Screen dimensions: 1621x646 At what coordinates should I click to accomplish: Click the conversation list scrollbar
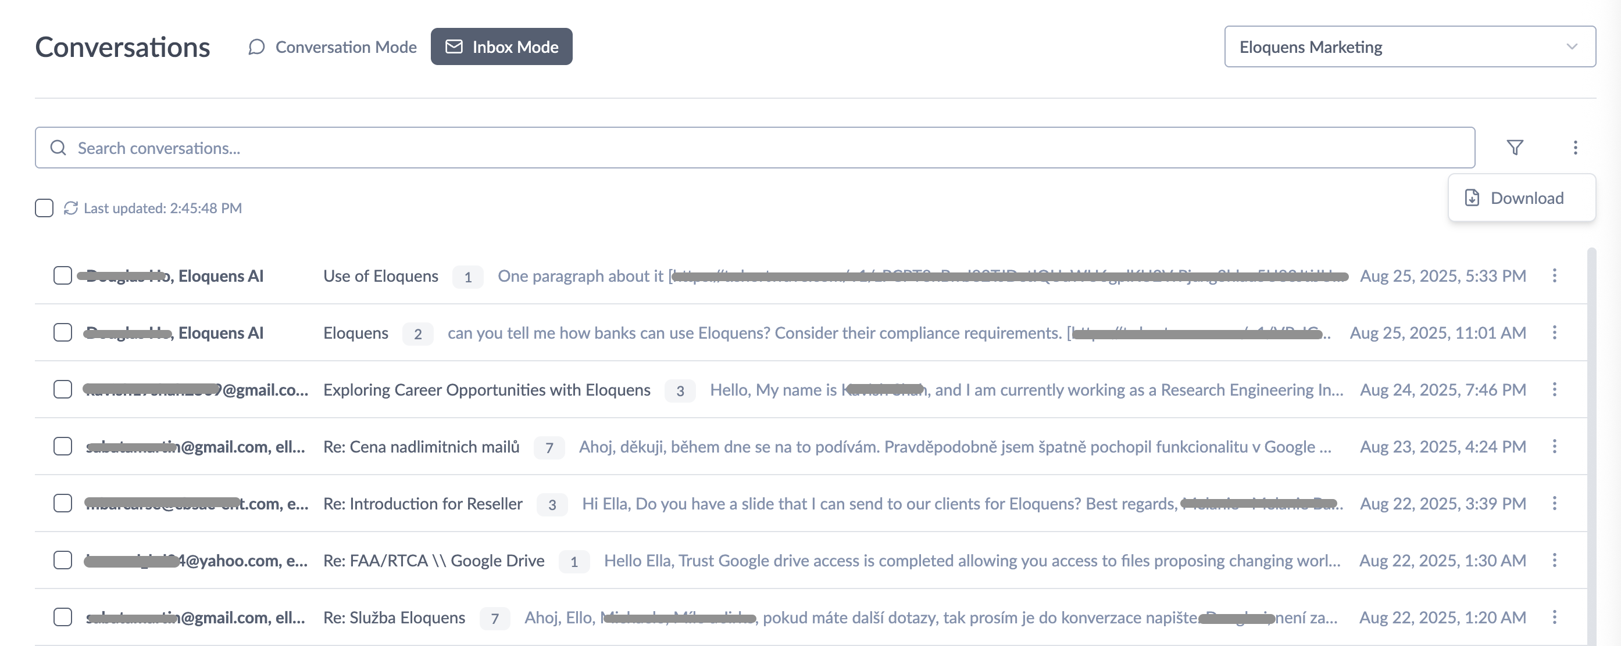tap(1591, 447)
